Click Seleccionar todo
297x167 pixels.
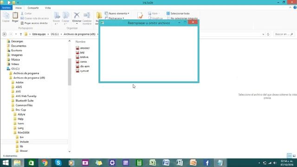click(x=178, y=13)
